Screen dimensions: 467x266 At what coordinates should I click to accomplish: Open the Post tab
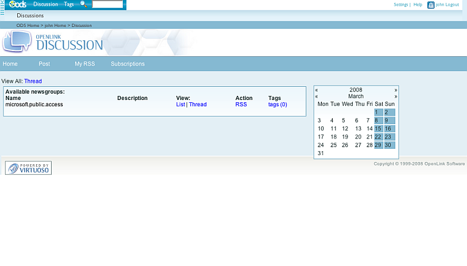[x=44, y=64]
